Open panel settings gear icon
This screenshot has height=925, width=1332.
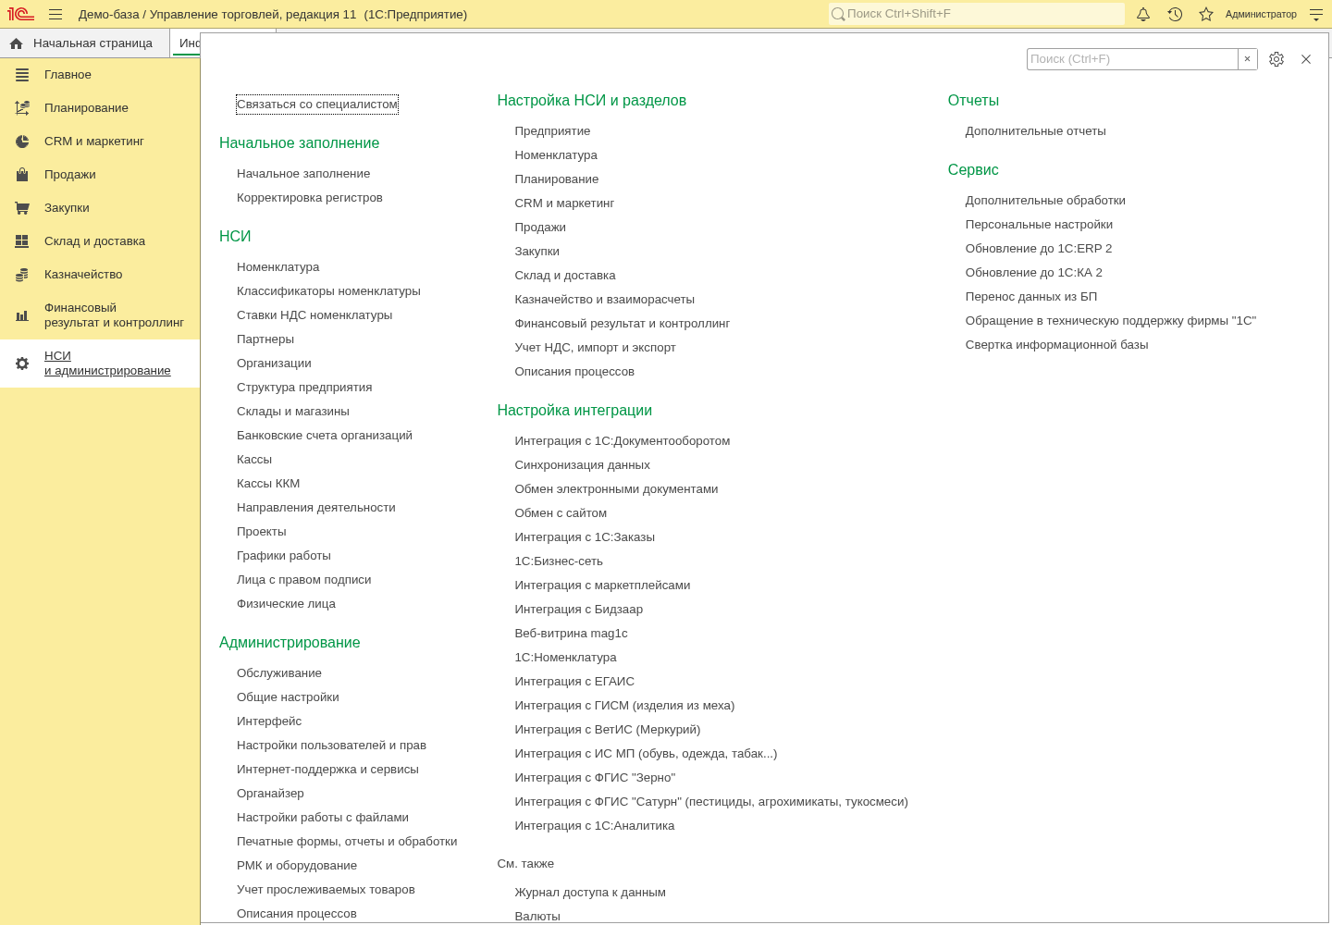1276,59
